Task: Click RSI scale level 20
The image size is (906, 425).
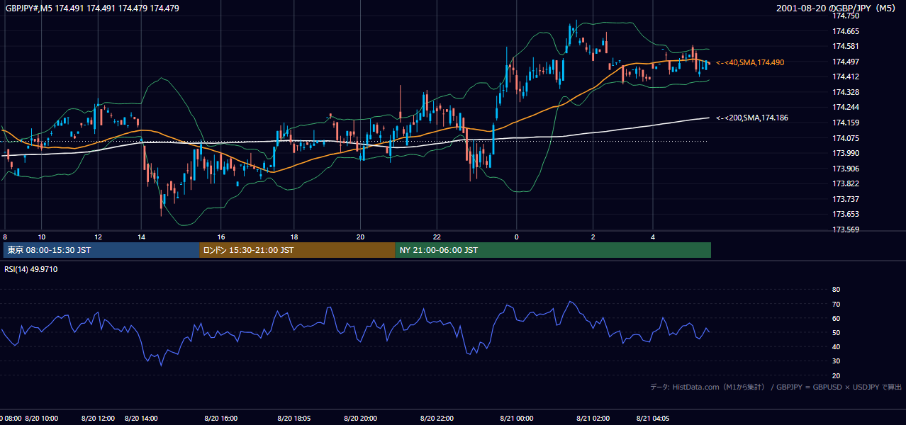Action: (x=836, y=375)
